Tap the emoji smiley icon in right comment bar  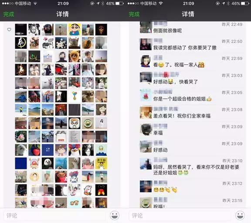tap(240, 215)
